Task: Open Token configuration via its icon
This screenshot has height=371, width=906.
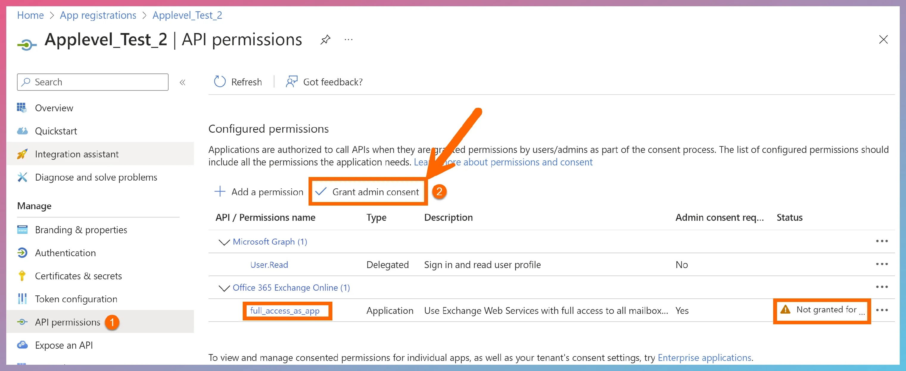Action: pyautogui.click(x=22, y=299)
